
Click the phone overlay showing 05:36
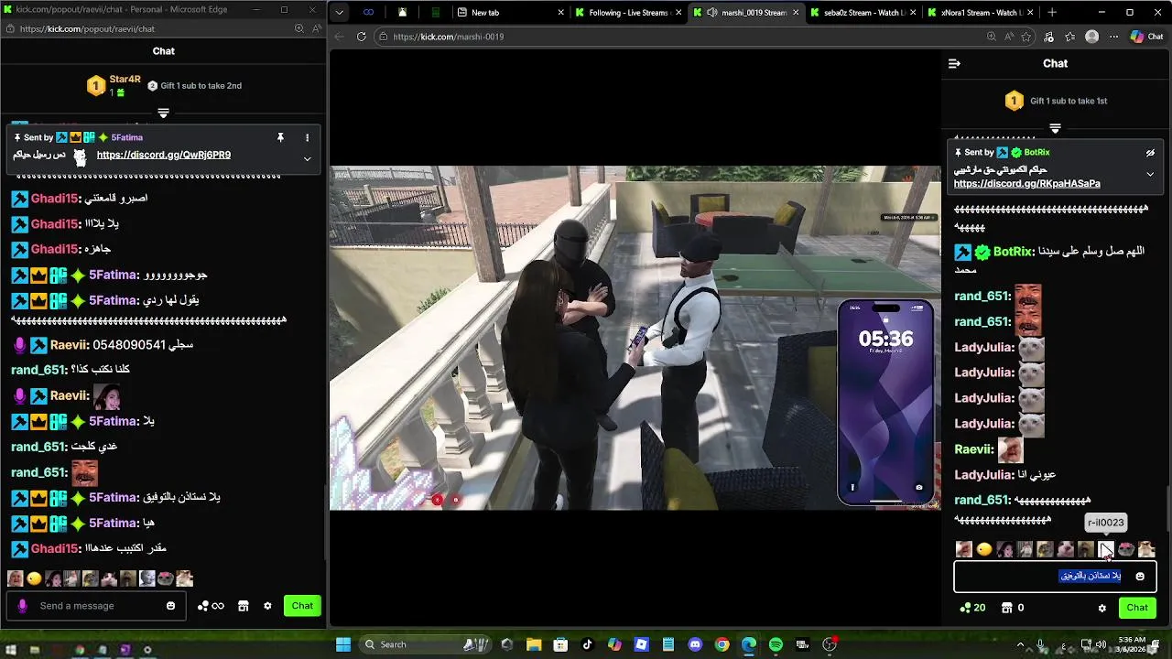pos(885,403)
